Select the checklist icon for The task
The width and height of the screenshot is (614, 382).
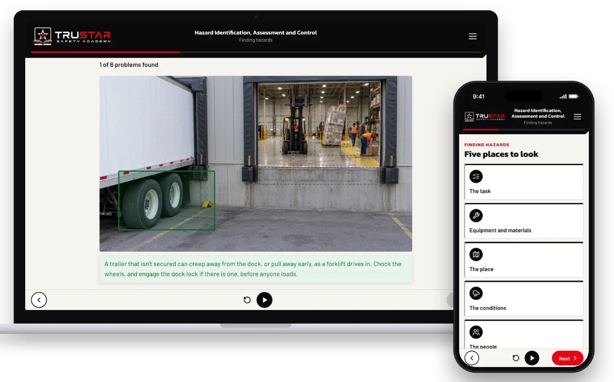coord(476,177)
